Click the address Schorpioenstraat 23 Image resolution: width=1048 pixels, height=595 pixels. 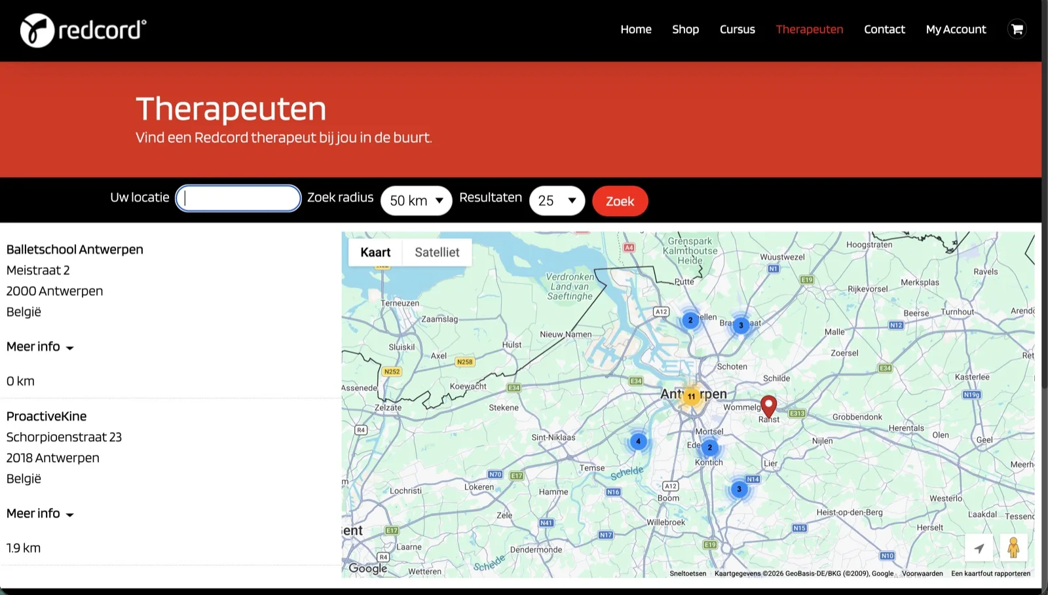[x=64, y=437]
